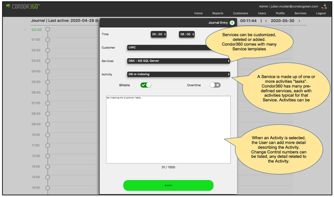Open the Reports menu
Screen dimensions: 334x197
click(218, 13)
